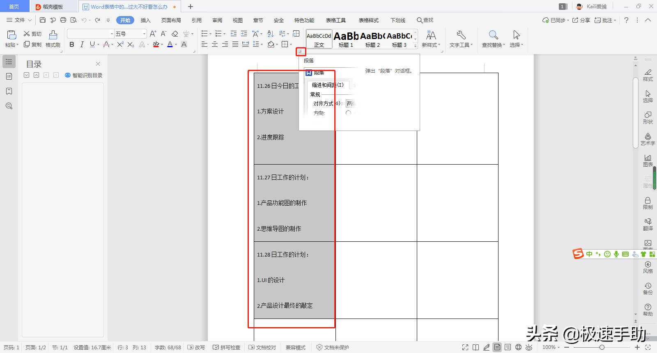This screenshot has width=657, height=353.
Task: Click 智能识别目录 in the TOC panel
Action: click(x=84, y=75)
